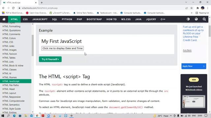Click 'Click me to display Date and Time'
Image resolution: width=211 pixels, height=118 pixels.
point(62,48)
